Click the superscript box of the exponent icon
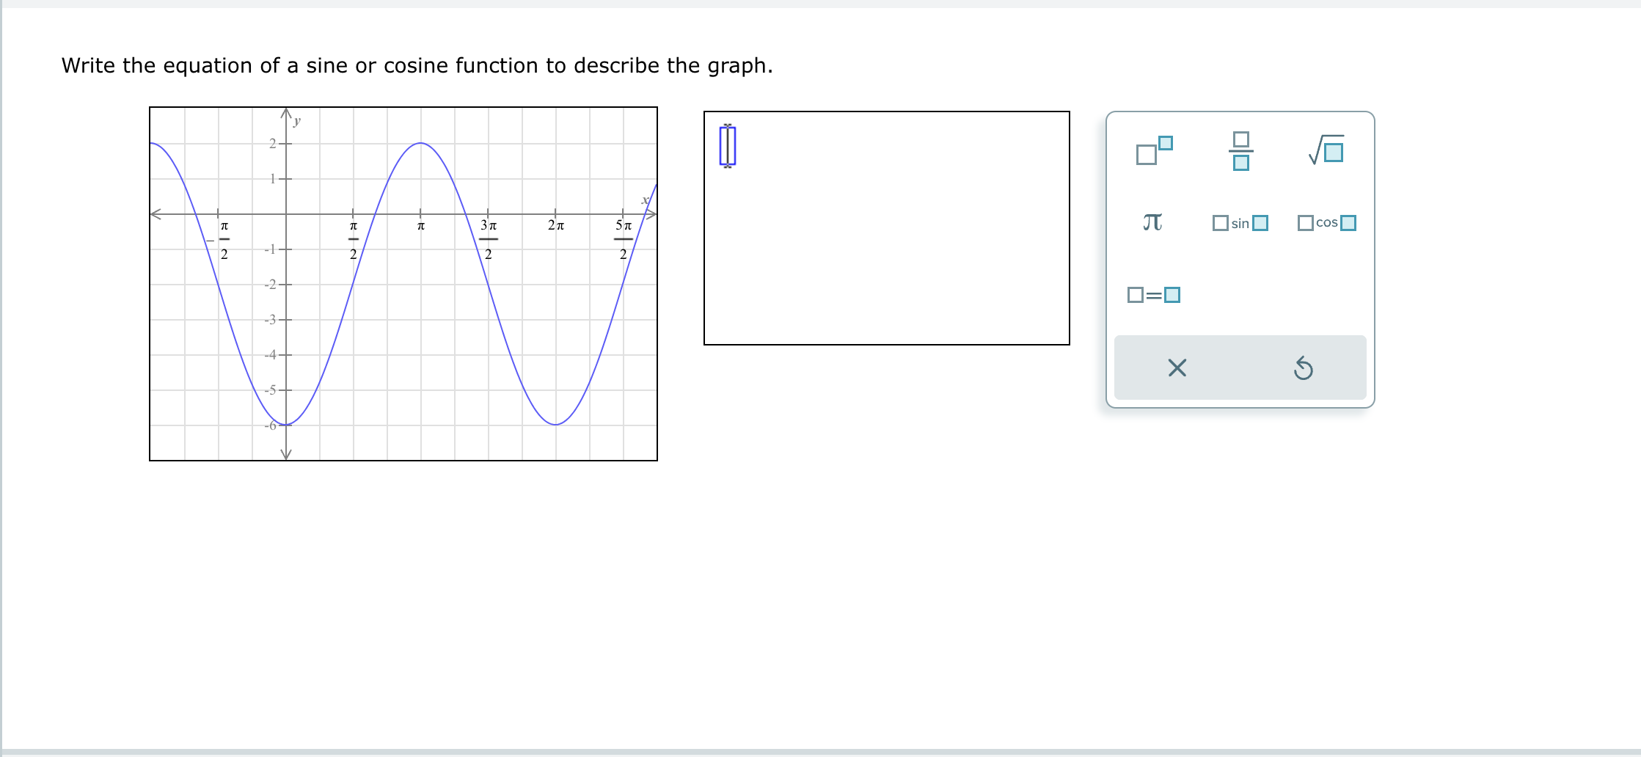 [x=1166, y=141]
